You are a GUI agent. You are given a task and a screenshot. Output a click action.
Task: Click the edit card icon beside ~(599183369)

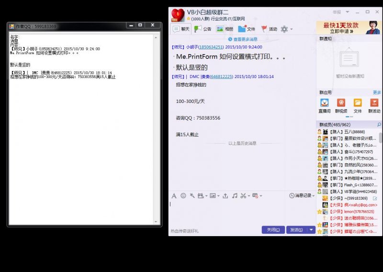pos(375,198)
